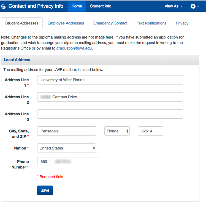The height and width of the screenshot is (204, 206).
Task: Click the Local Address panel heading
Action: point(17,60)
